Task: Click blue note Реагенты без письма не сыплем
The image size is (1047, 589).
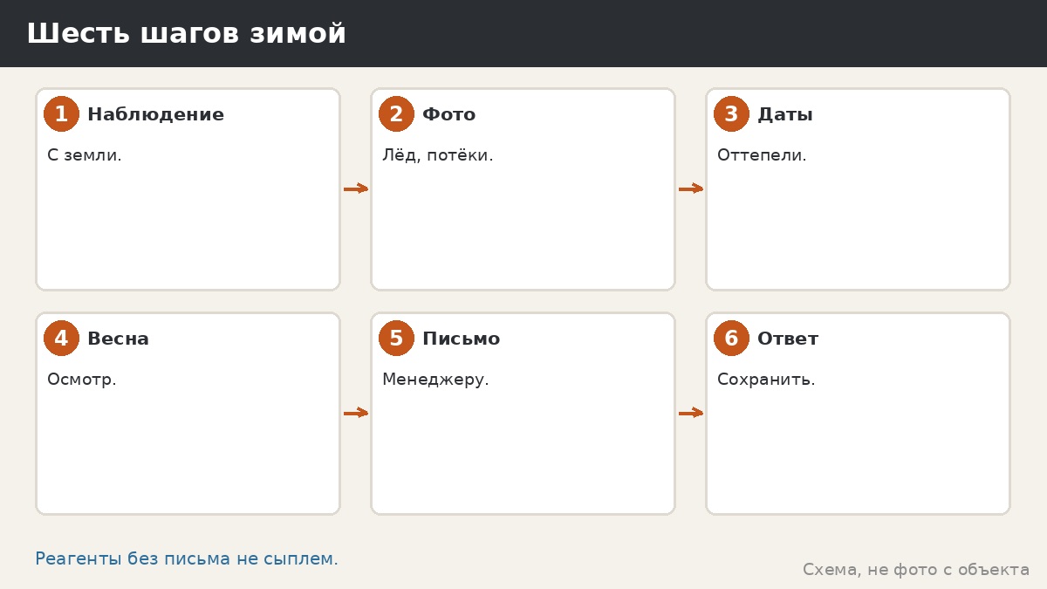Action: (x=187, y=559)
